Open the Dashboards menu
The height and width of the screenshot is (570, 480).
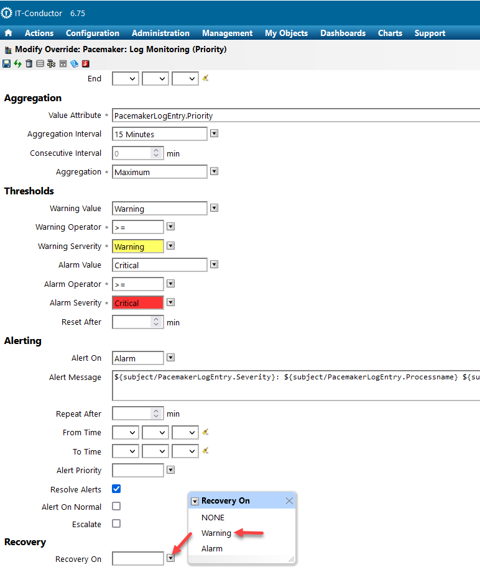pyautogui.click(x=343, y=33)
